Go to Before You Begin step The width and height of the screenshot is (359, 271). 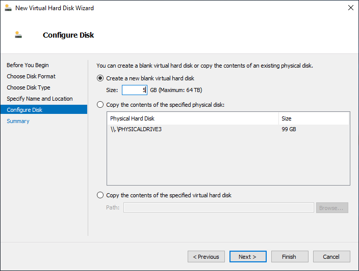[28, 65]
